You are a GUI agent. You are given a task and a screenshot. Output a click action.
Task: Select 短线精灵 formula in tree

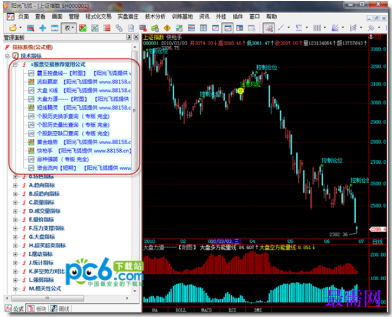84,107
